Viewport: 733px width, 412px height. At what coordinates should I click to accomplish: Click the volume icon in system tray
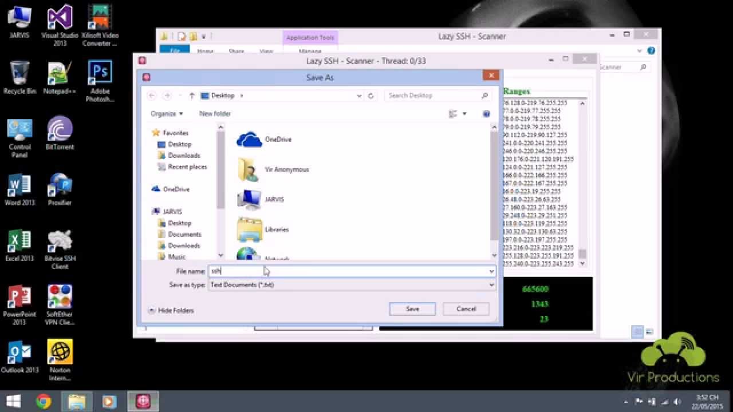(676, 402)
